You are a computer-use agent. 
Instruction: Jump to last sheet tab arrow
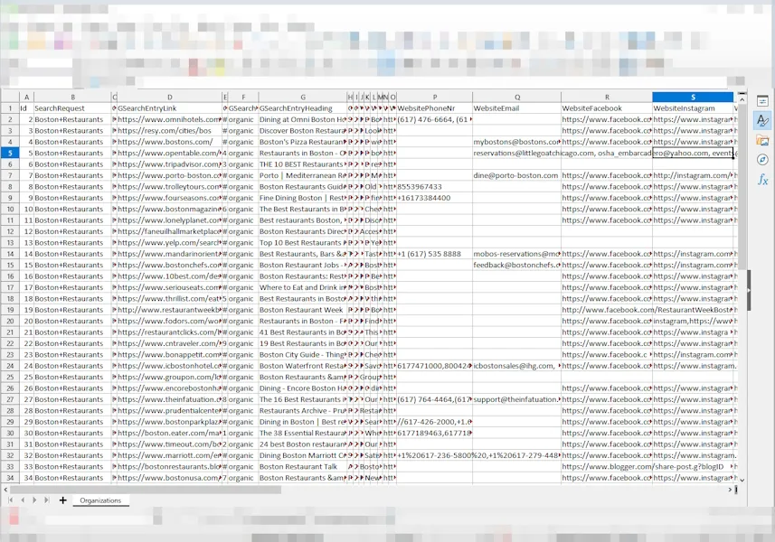pyautogui.click(x=47, y=500)
